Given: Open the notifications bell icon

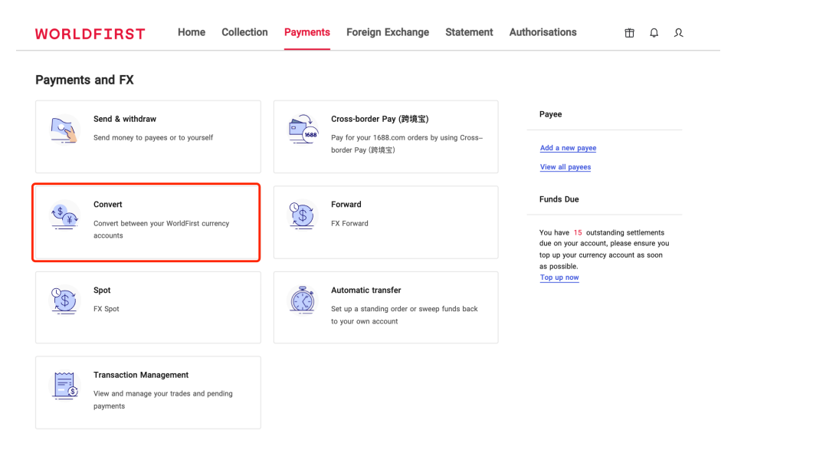Looking at the screenshot, I should 654,33.
